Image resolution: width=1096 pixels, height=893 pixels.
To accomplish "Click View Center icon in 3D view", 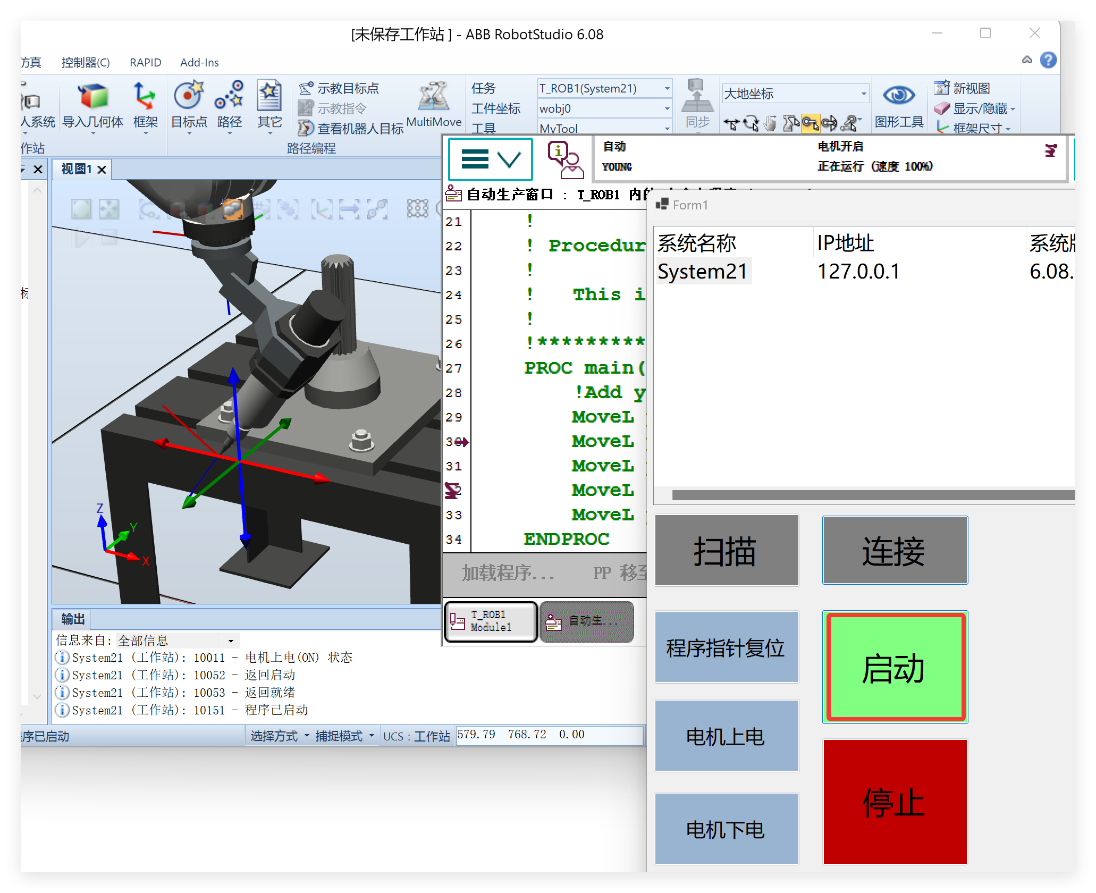I will (109, 209).
